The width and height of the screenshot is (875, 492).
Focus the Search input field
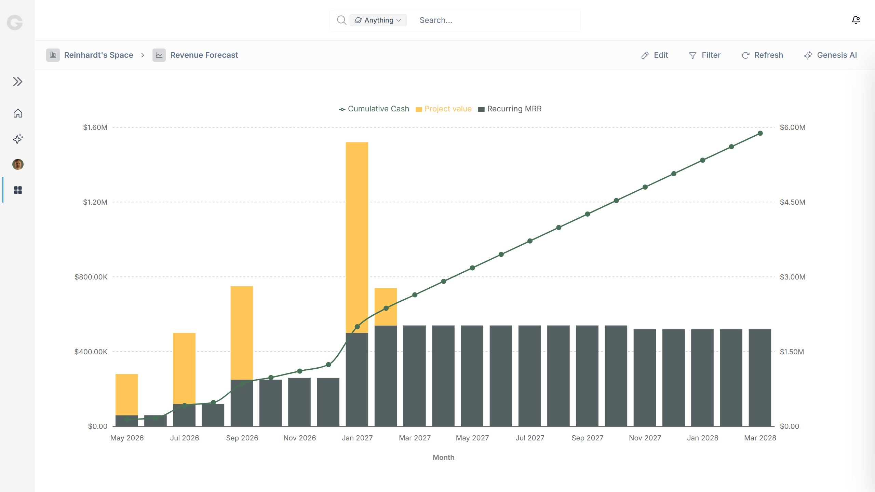pos(497,20)
